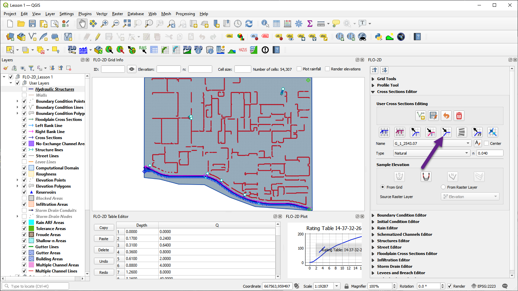Click the sample channel elevation U-shaped icon
This screenshot has height=291, width=518.
426,176
